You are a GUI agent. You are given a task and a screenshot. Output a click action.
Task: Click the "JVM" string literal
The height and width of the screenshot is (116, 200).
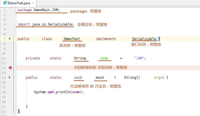point(140,58)
